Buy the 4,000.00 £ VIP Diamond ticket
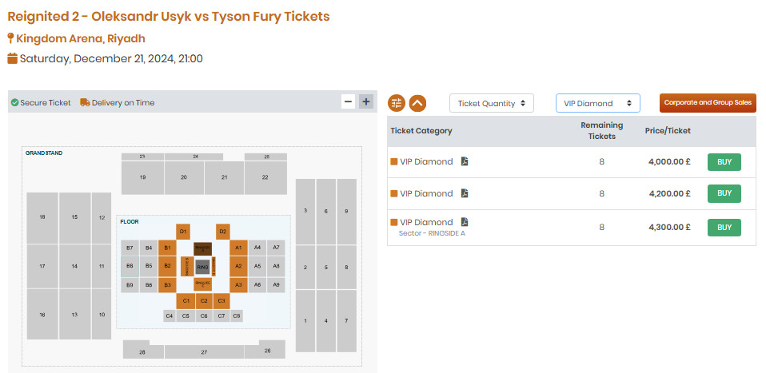Image resolution: width=766 pixels, height=373 pixels. point(724,162)
